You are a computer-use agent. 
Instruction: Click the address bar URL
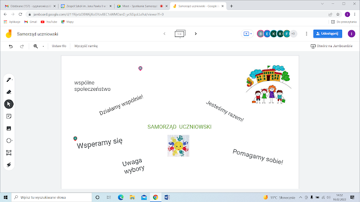(99, 15)
